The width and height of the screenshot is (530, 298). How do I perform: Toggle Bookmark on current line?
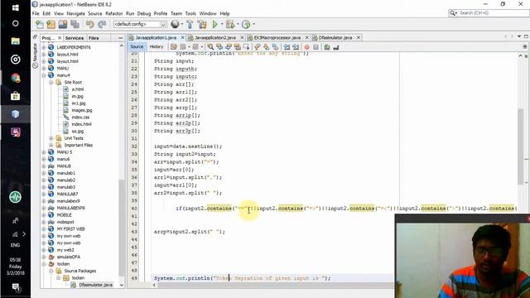click(x=275, y=47)
